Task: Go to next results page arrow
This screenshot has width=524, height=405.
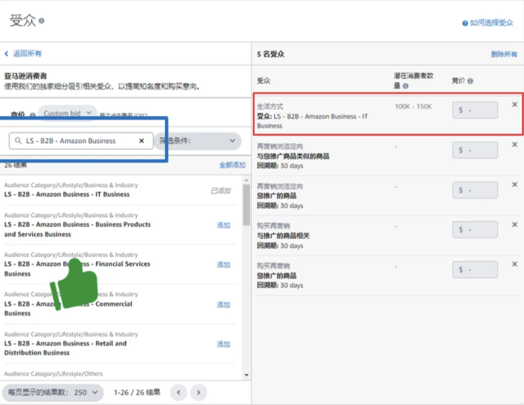Action: [198, 392]
